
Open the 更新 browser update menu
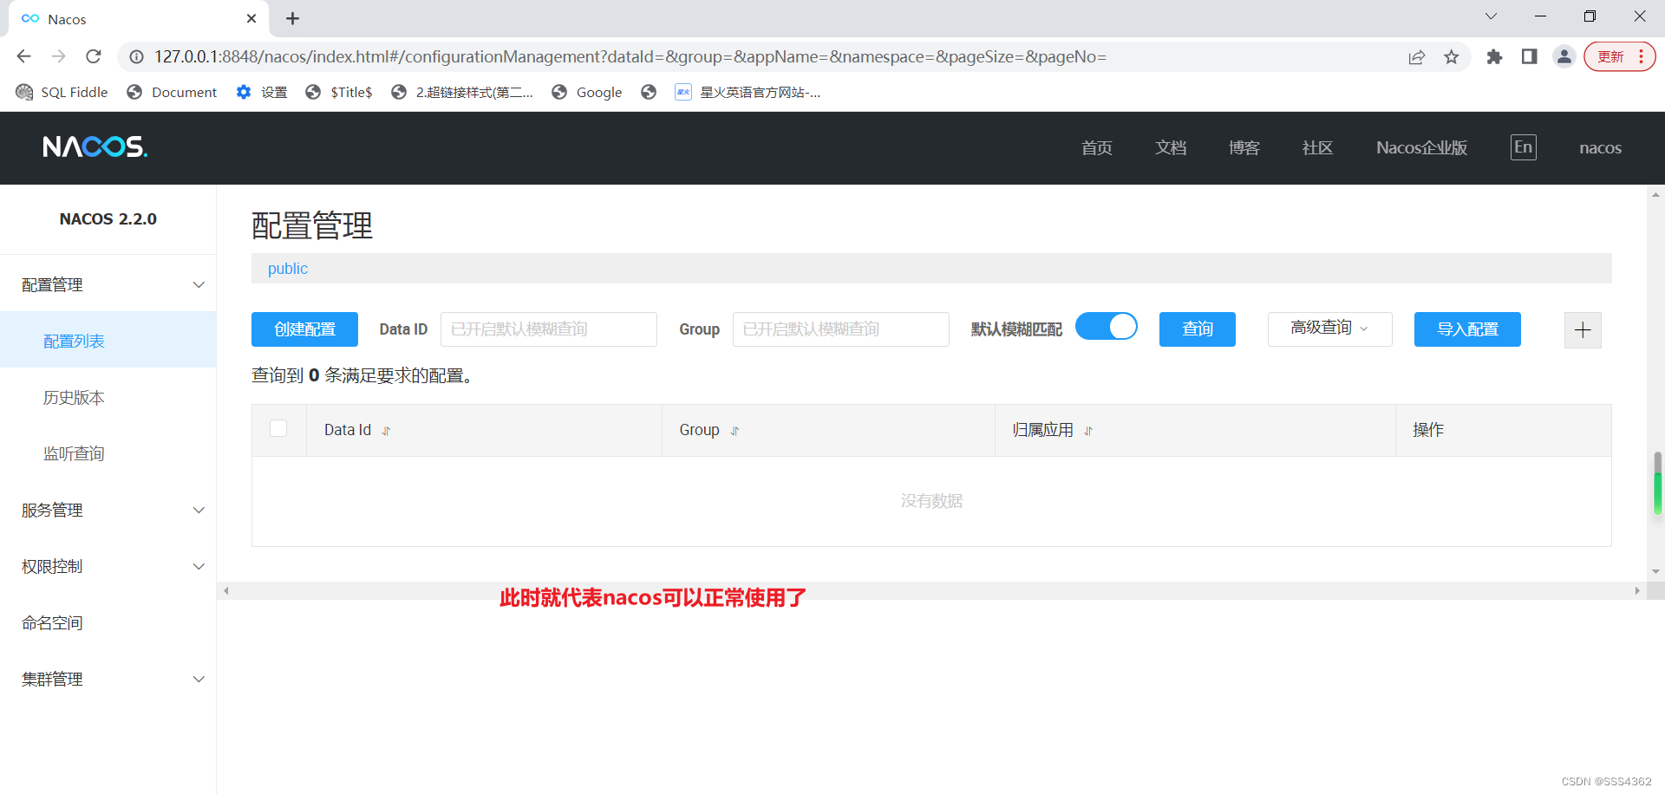pyautogui.click(x=1619, y=57)
